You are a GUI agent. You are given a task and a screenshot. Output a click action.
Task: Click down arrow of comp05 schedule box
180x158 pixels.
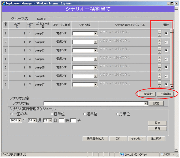tap(160, 69)
